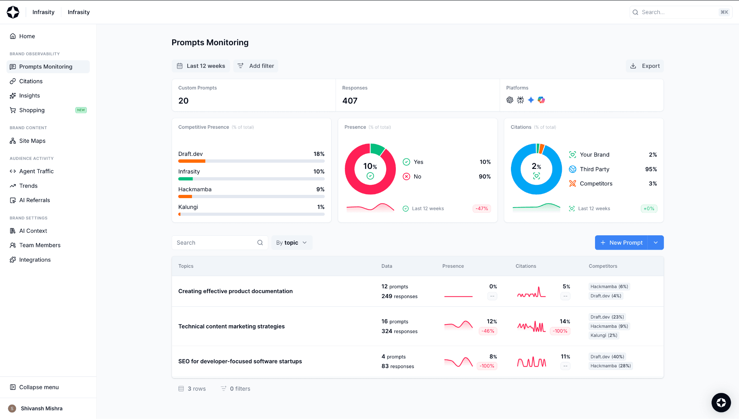Open the Creating effective product documentation topic
Viewport: 739px width, 419px height.
[x=235, y=291]
